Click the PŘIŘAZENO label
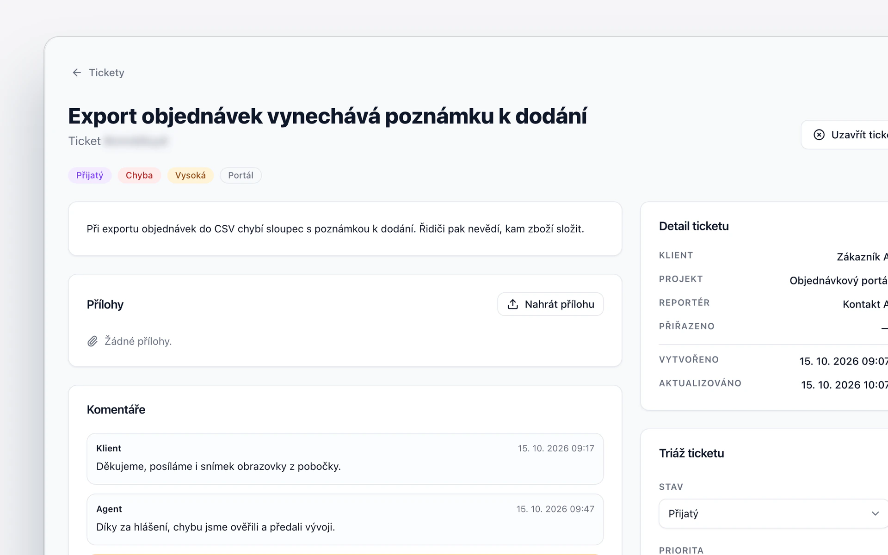 tap(687, 326)
